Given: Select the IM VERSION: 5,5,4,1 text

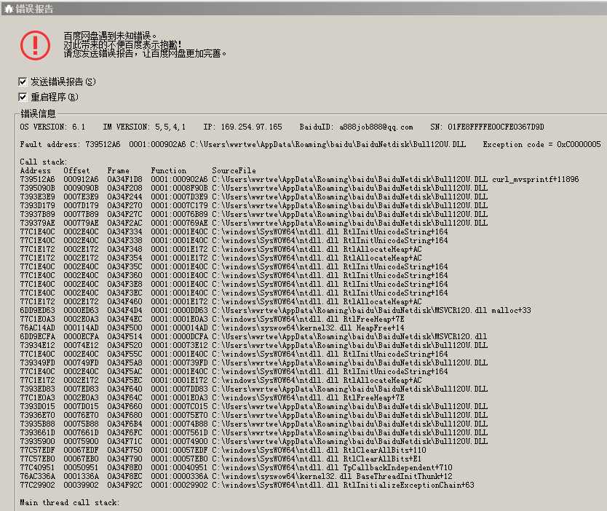Looking at the screenshot, I should tap(144, 127).
